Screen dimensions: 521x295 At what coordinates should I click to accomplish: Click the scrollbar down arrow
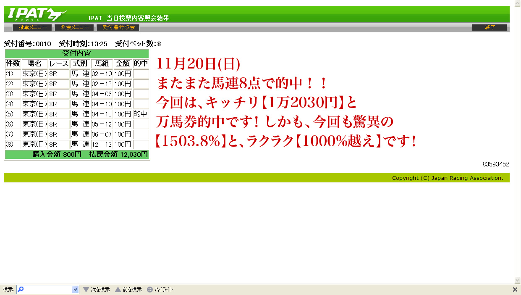518,280
